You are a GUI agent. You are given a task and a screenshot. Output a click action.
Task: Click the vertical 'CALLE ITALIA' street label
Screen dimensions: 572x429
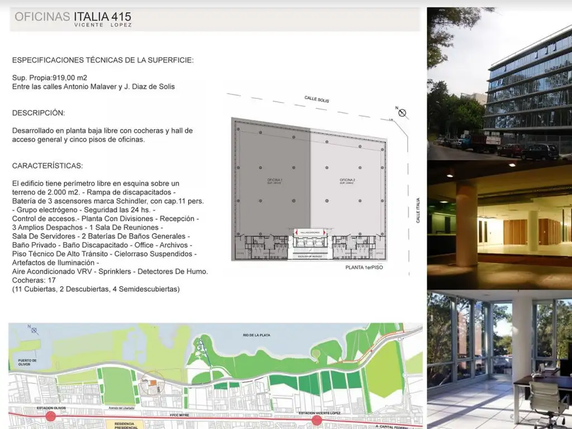click(x=418, y=211)
